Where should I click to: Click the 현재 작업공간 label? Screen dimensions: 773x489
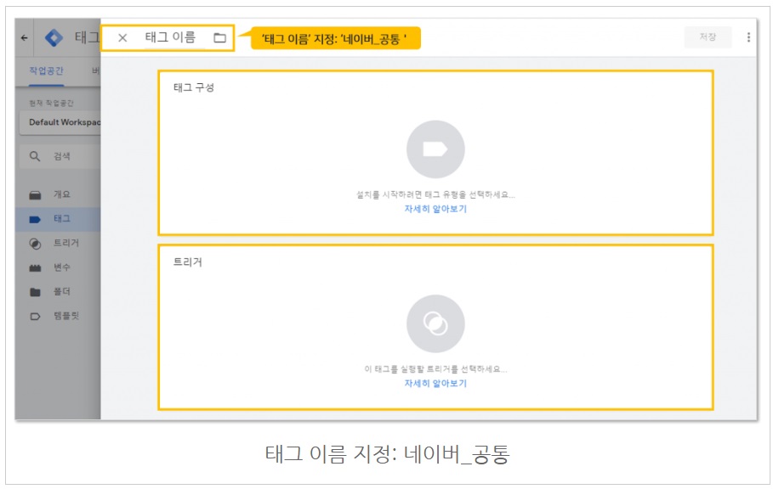(x=51, y=103)
